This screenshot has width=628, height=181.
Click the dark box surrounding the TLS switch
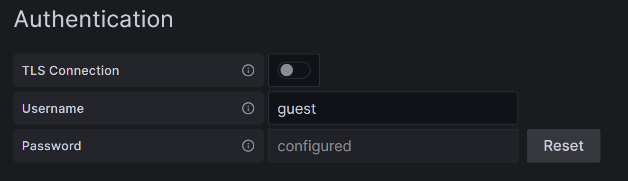(294, 70)
